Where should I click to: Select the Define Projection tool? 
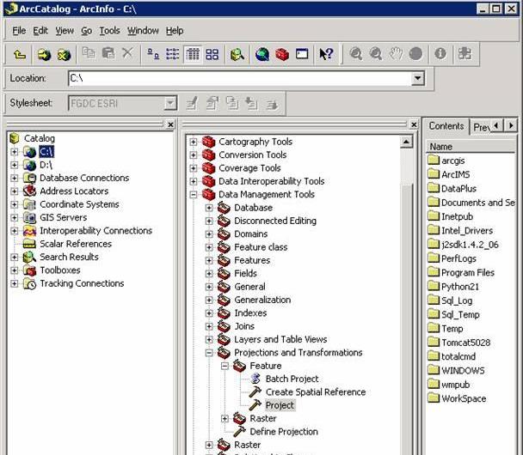click(284, 432)
